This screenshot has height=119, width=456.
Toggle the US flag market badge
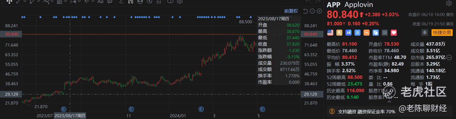point(330,32)
